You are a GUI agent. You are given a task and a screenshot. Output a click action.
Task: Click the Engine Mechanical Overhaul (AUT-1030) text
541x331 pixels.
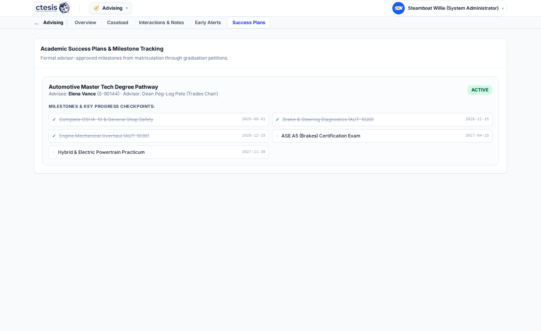click(104, 136)
